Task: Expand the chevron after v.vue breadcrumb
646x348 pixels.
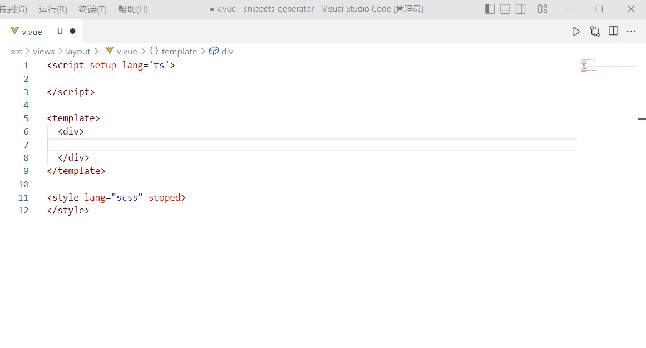Action: [143, 52]
